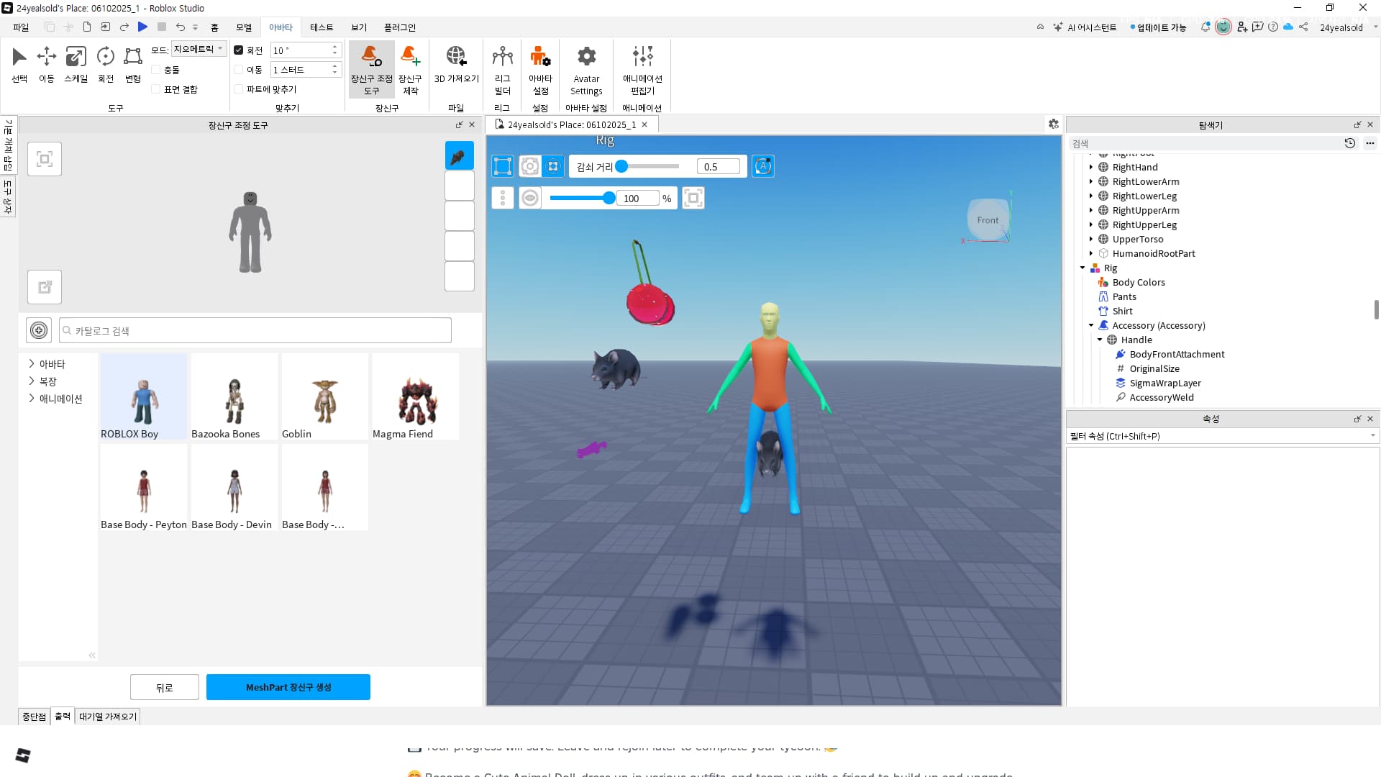Activate the 이동 (Move) tool

(47, 63)
